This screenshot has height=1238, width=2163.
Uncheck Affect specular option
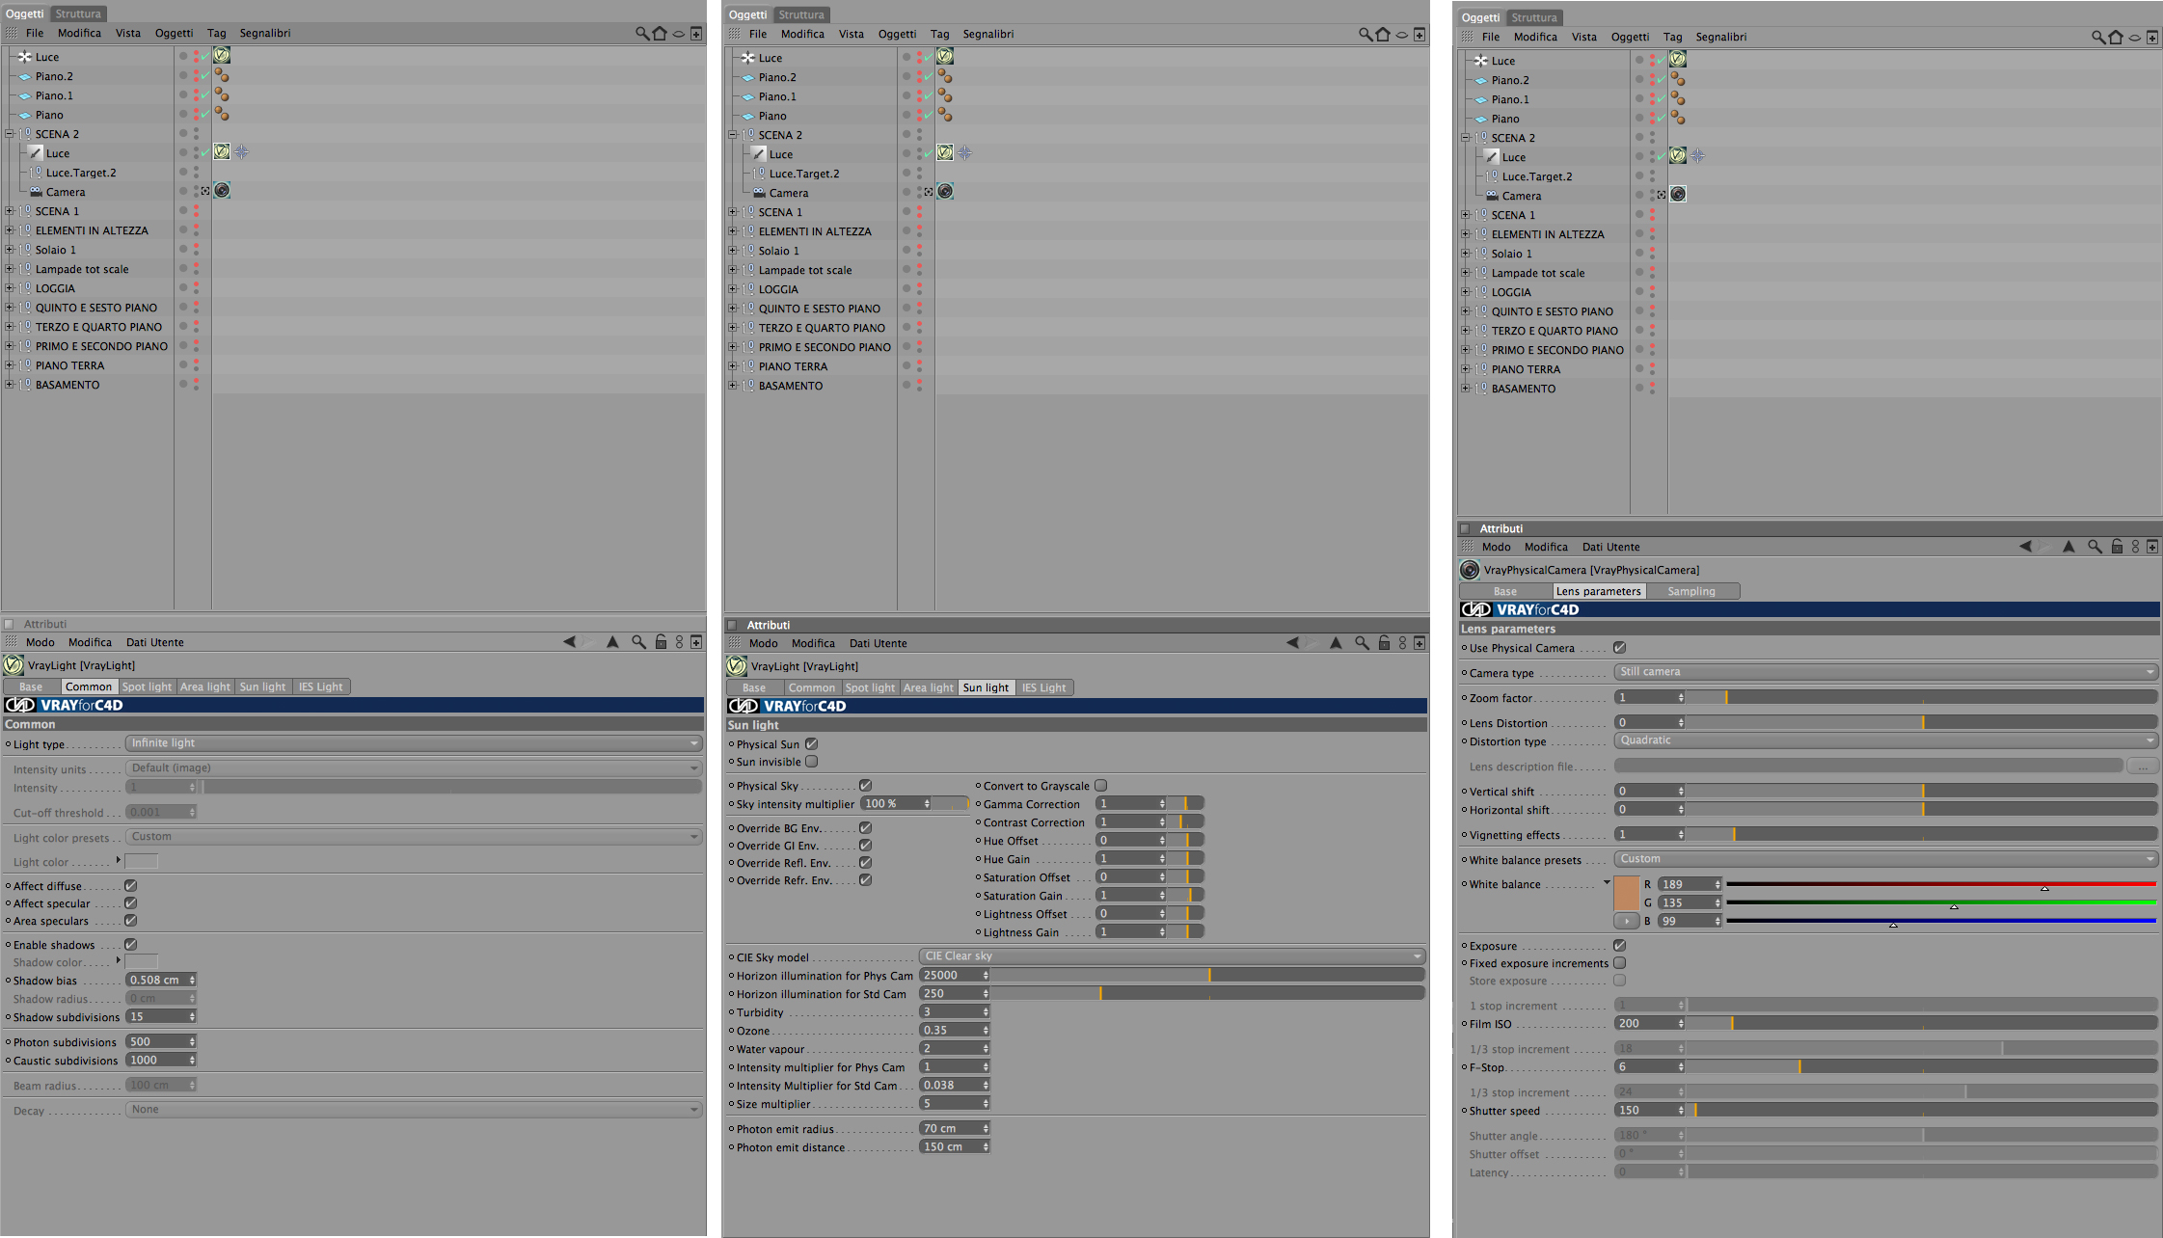click(130, 903)
